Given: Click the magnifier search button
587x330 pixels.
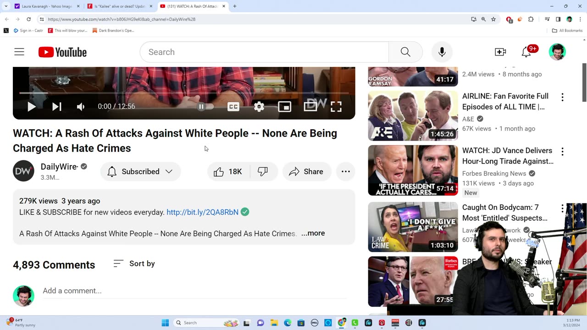Looking at the screenshot, I should point(405,52).
